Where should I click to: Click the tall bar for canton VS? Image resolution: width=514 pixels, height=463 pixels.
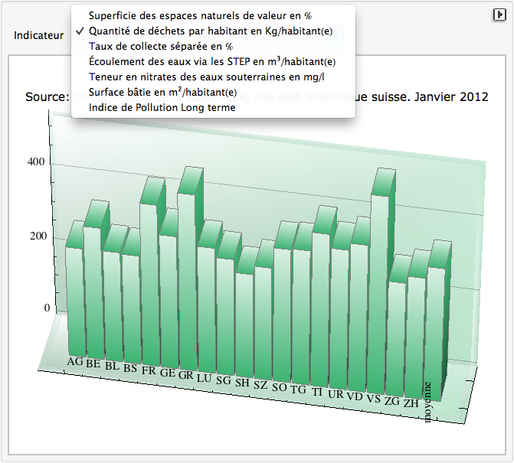[379, 291]
